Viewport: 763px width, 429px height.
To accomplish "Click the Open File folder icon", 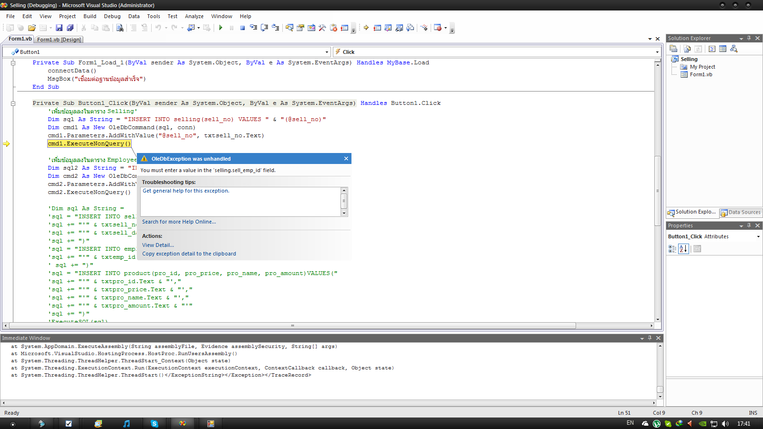I will (x=32, y=28).
